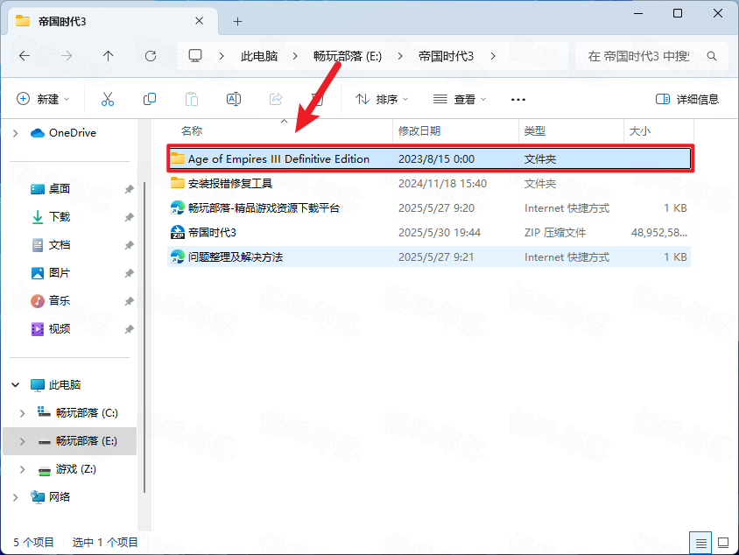Select Age of Empires III Definitive Edition folder

[429, 158]
